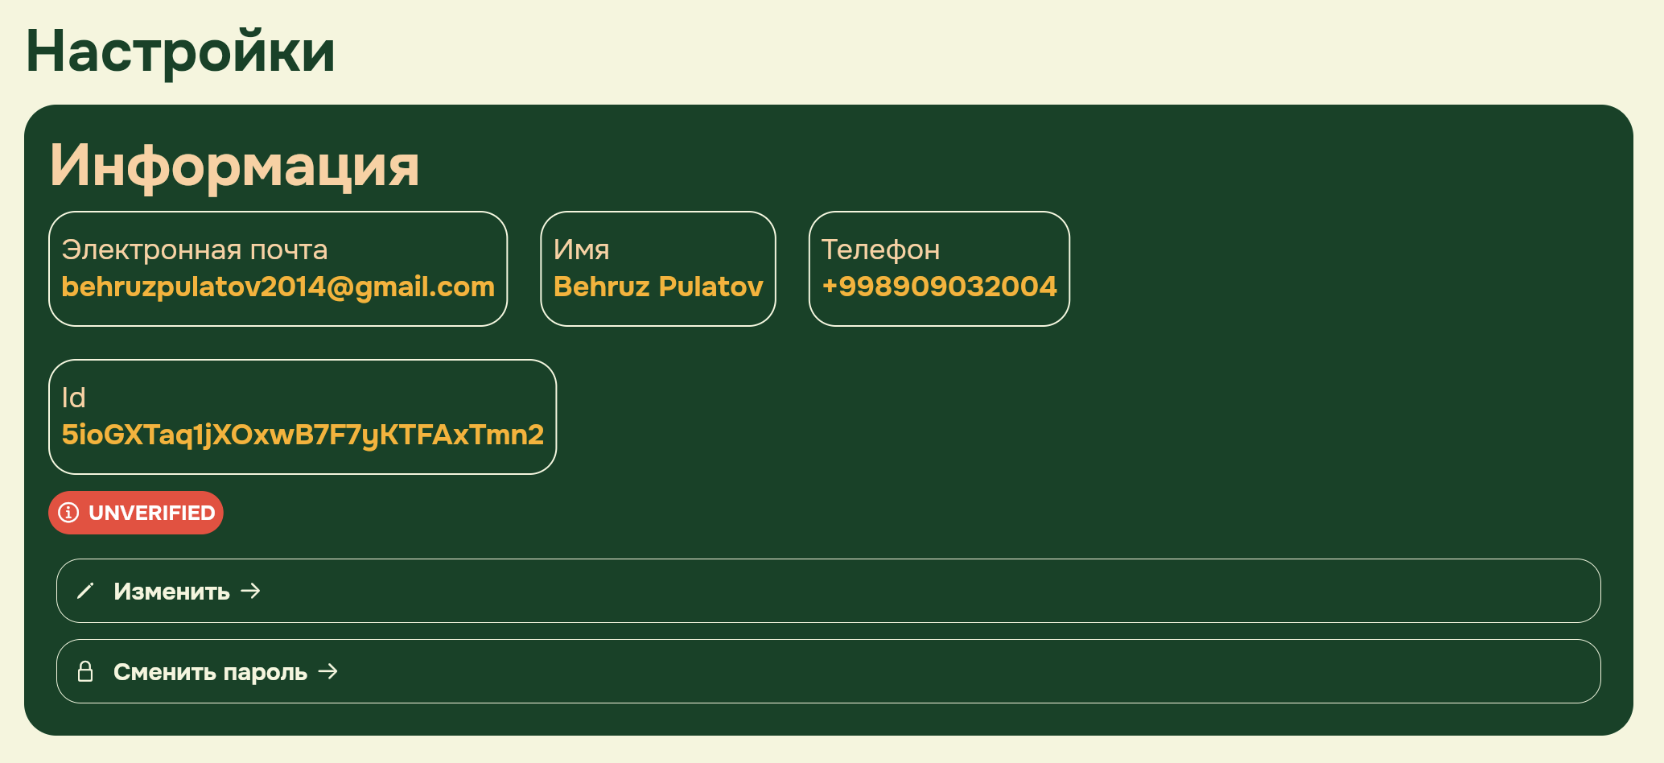Click the arrow next to Сменить пароль

[328, 671]
